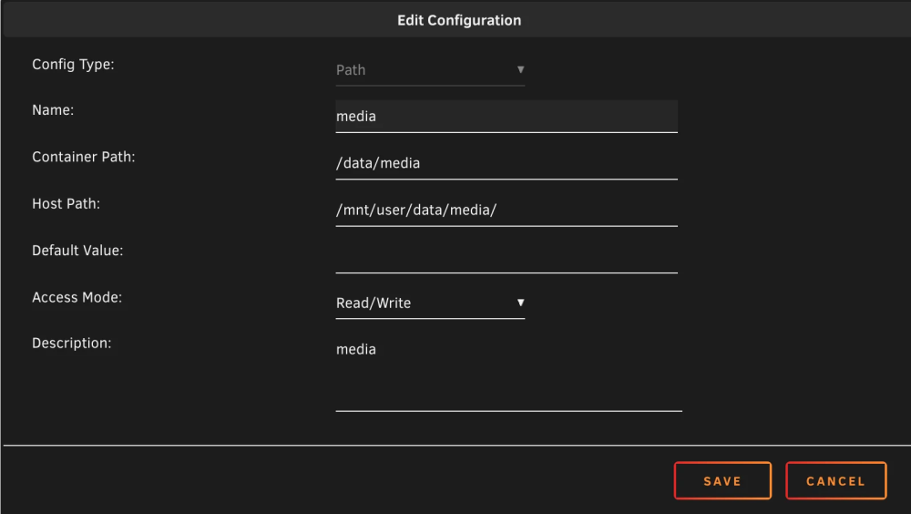Screen dimensions: 911x514
Task: Click the Config Type label
Action: coord(73,65)
